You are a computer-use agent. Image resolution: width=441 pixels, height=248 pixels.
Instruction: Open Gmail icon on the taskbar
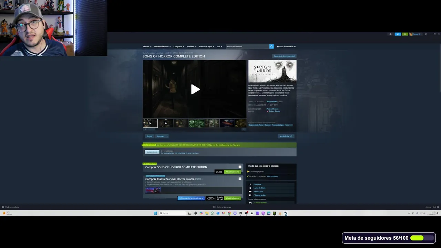[x=224, y=213]
